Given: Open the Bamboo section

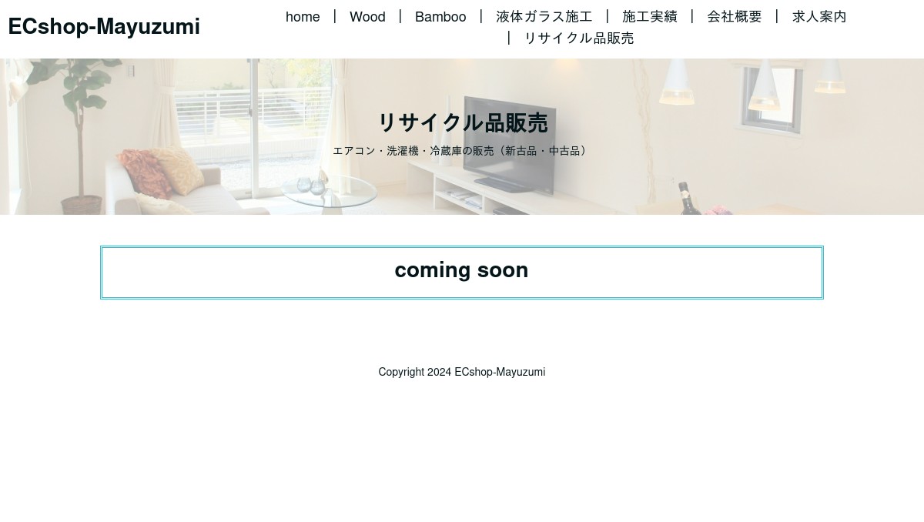Looking at the screenshot, I should coord(440,17).
